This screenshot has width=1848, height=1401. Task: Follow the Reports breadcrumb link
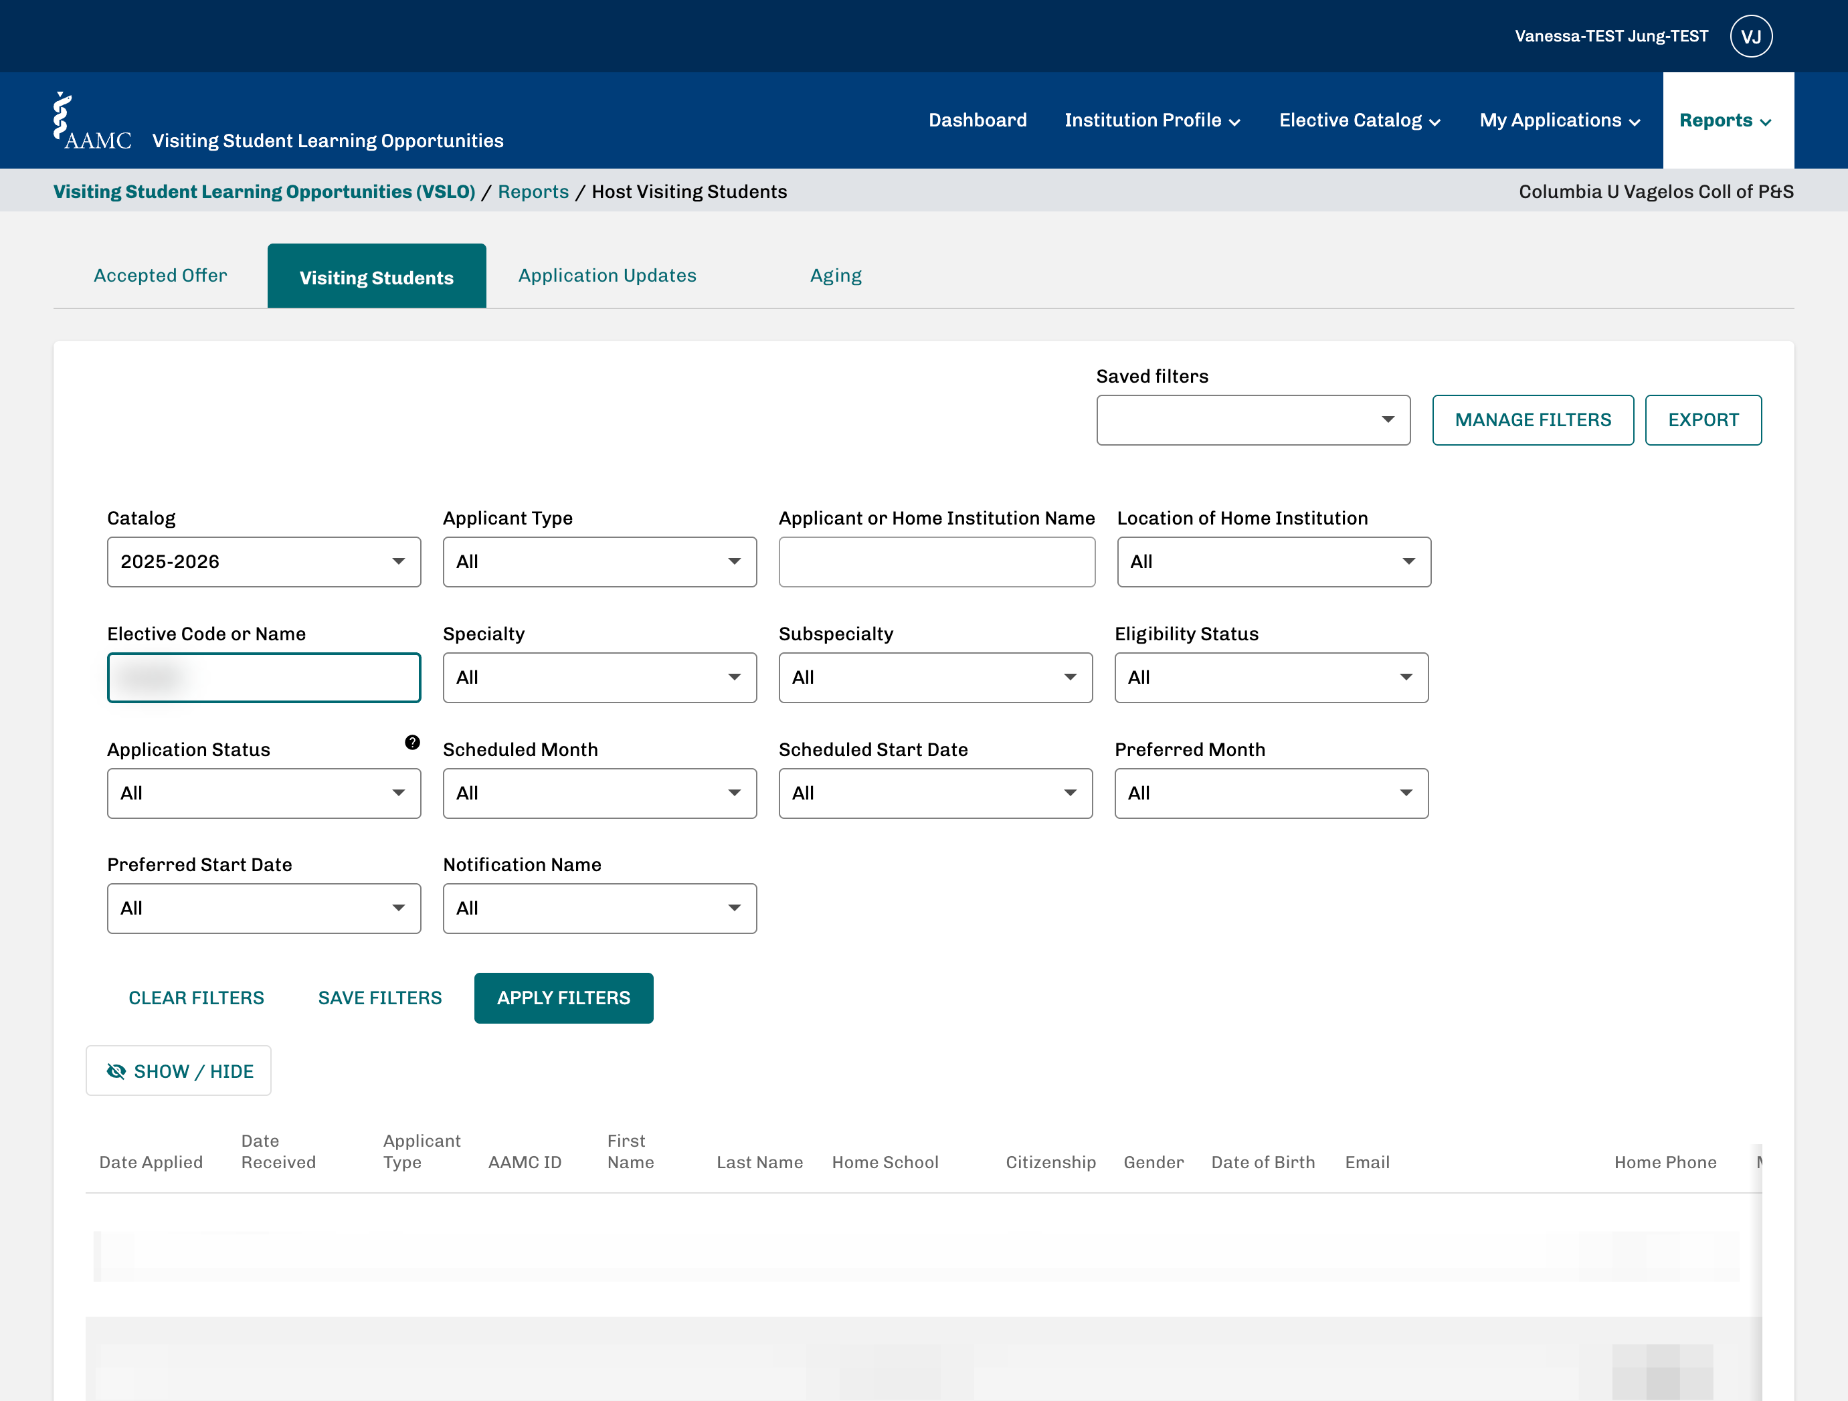tap(533, 191)
